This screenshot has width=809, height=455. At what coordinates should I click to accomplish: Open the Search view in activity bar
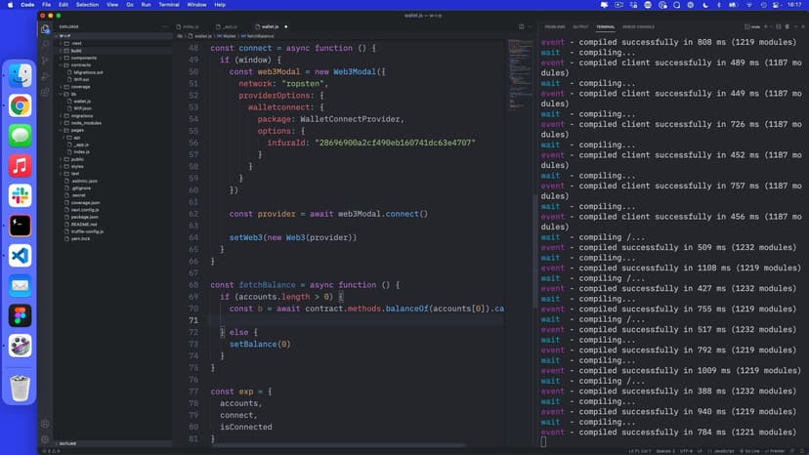point(45,45)
